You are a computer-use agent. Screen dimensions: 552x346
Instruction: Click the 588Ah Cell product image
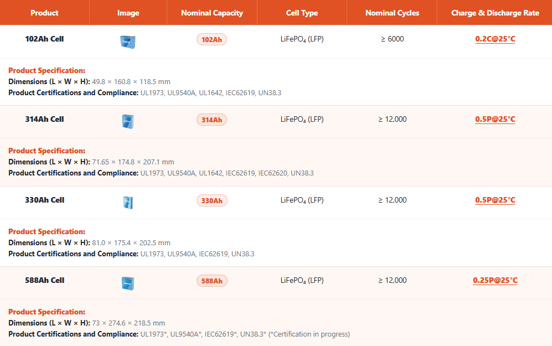tap(128, 283)
